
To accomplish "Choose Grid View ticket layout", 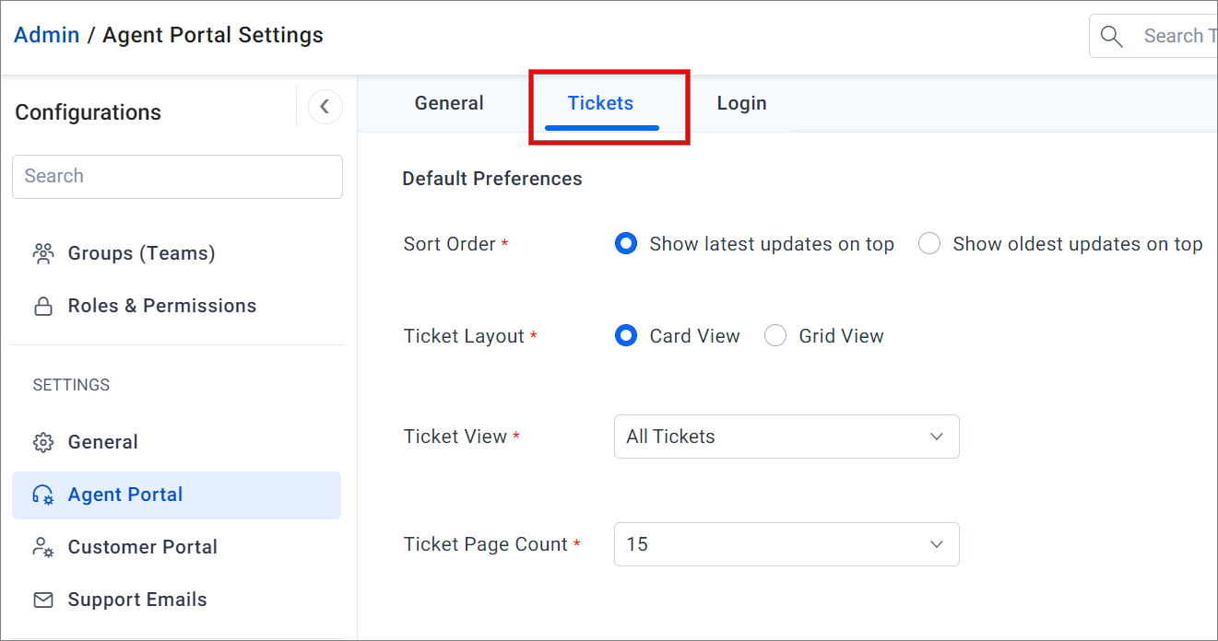I will pyautogui.click(x=775, y=336).
